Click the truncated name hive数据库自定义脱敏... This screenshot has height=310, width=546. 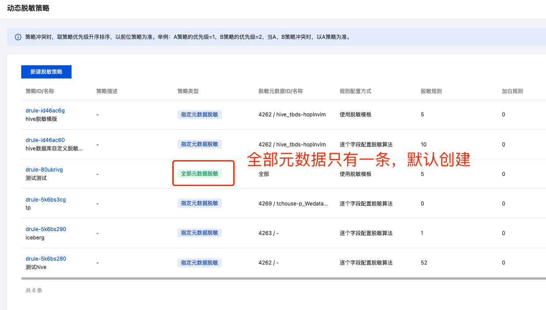[54, 149]
